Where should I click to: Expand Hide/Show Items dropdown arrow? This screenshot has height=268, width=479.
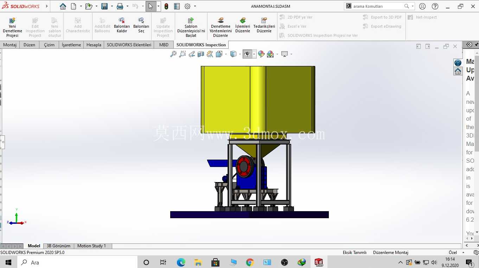254,54
